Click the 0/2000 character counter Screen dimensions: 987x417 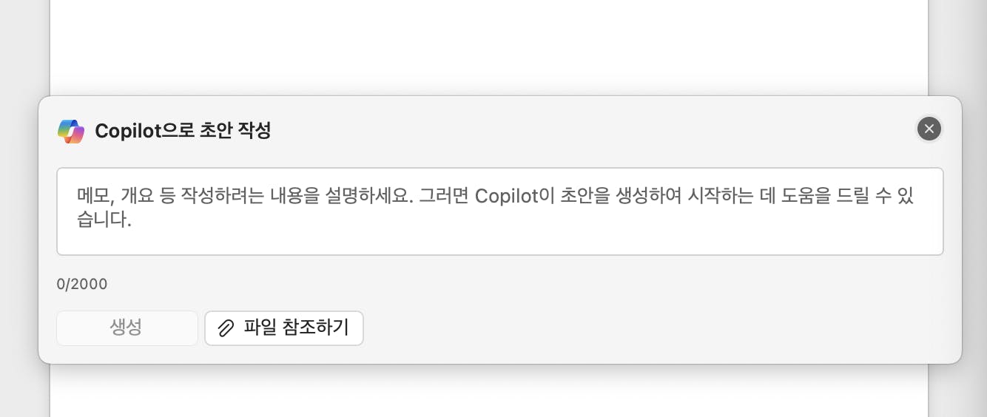tap(82, 284)
